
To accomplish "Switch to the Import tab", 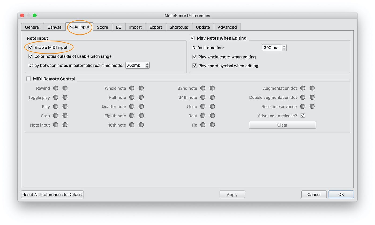I will [x=136, y=27].
